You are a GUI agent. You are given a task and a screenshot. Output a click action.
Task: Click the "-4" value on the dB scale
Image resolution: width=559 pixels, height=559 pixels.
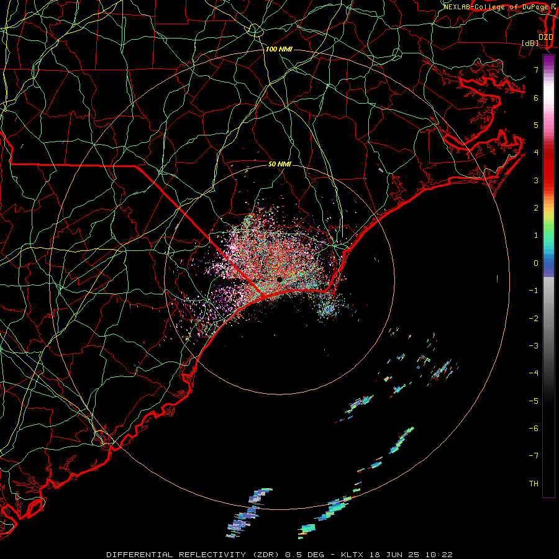tap(534, 373)
